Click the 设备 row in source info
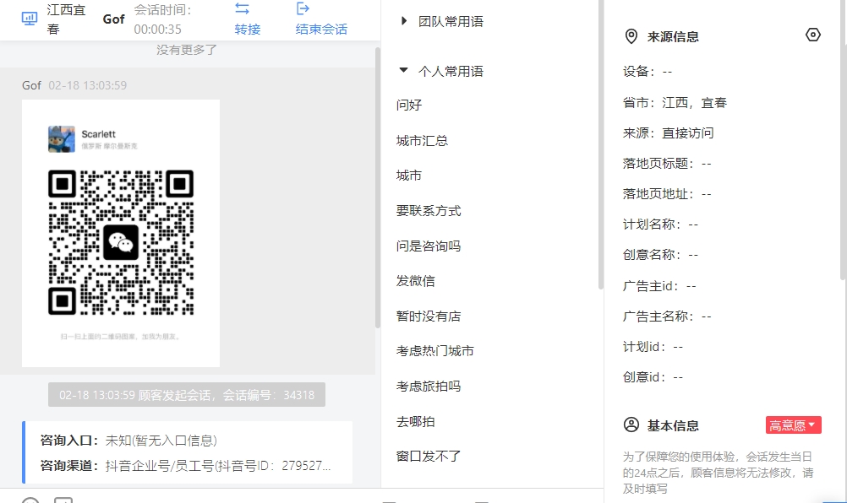The height and width of the screenshot is (503, 847). point(648,71)
